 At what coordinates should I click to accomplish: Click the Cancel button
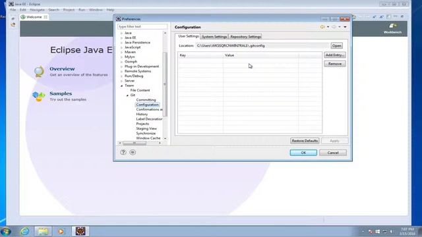coord(333,153)
